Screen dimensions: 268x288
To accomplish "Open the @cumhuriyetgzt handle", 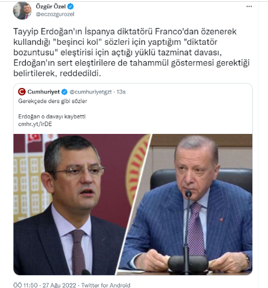I will [91, 92].
